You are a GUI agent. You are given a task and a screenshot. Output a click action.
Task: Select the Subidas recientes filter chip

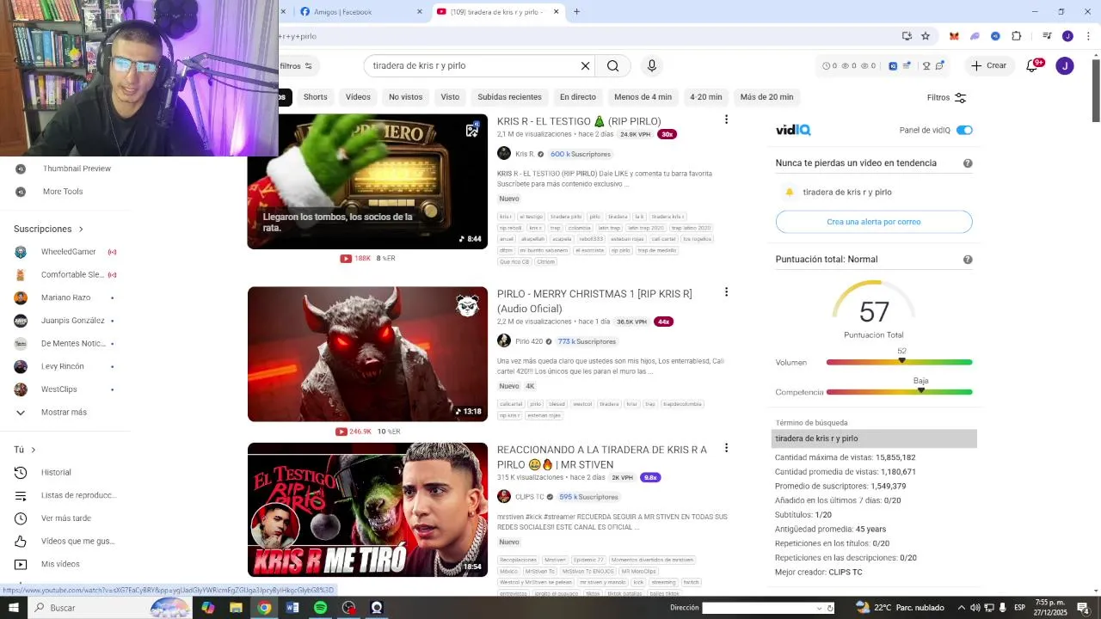(509, 97)
